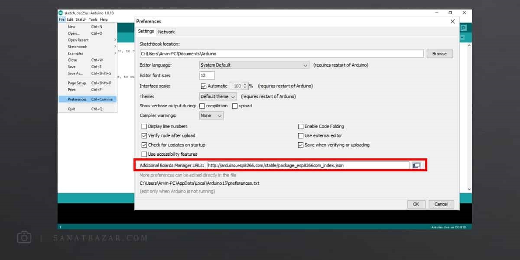Image resolution: width=520 pixels, height=260 pixels.
Task: Open the Edit menu
Action: [x=70, y=19]
